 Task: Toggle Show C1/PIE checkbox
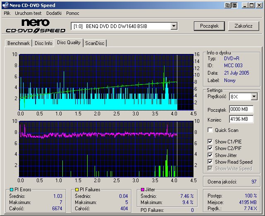pos(210,141)
